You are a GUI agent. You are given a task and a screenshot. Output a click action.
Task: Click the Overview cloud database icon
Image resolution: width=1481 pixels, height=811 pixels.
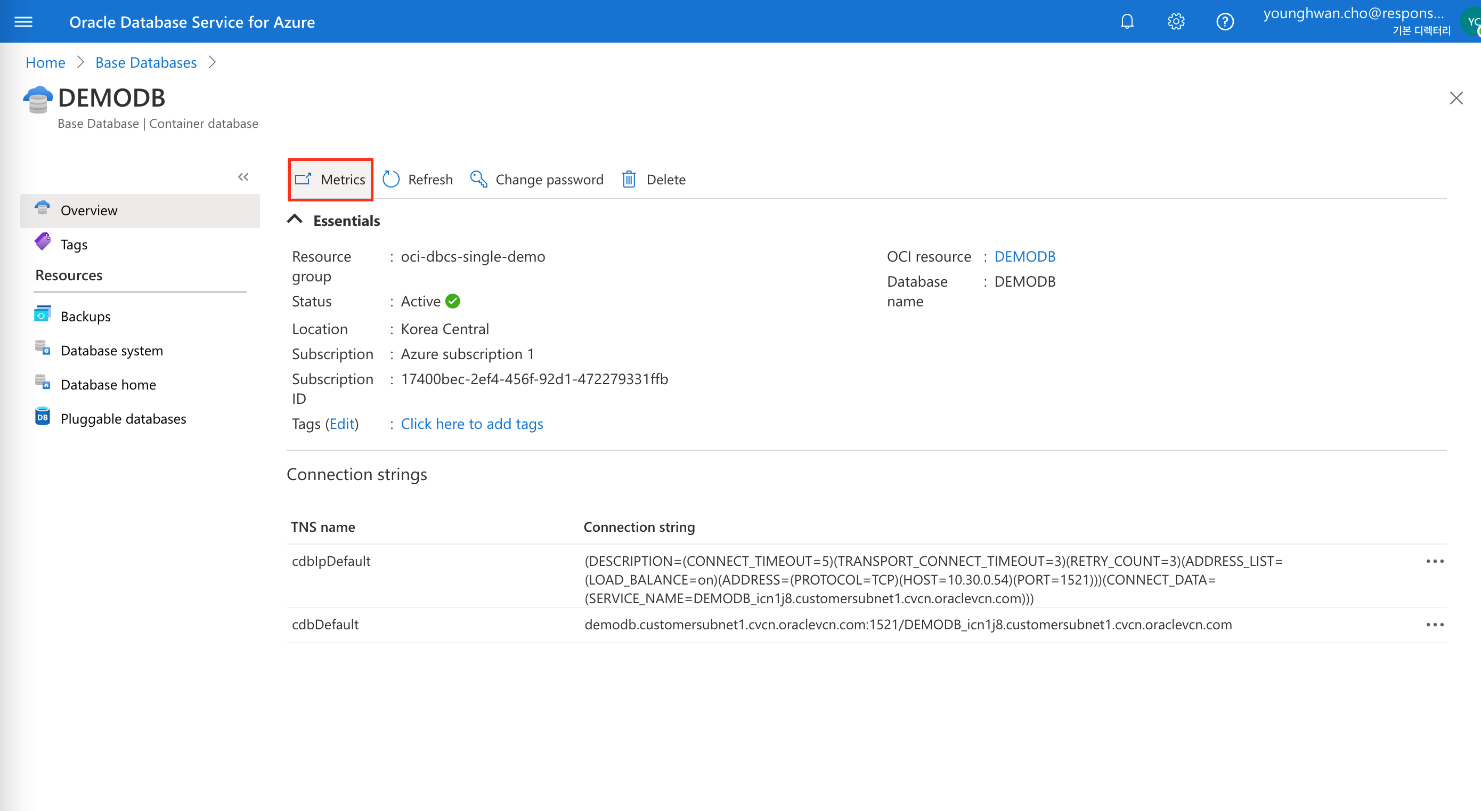(x=43, y=208)
